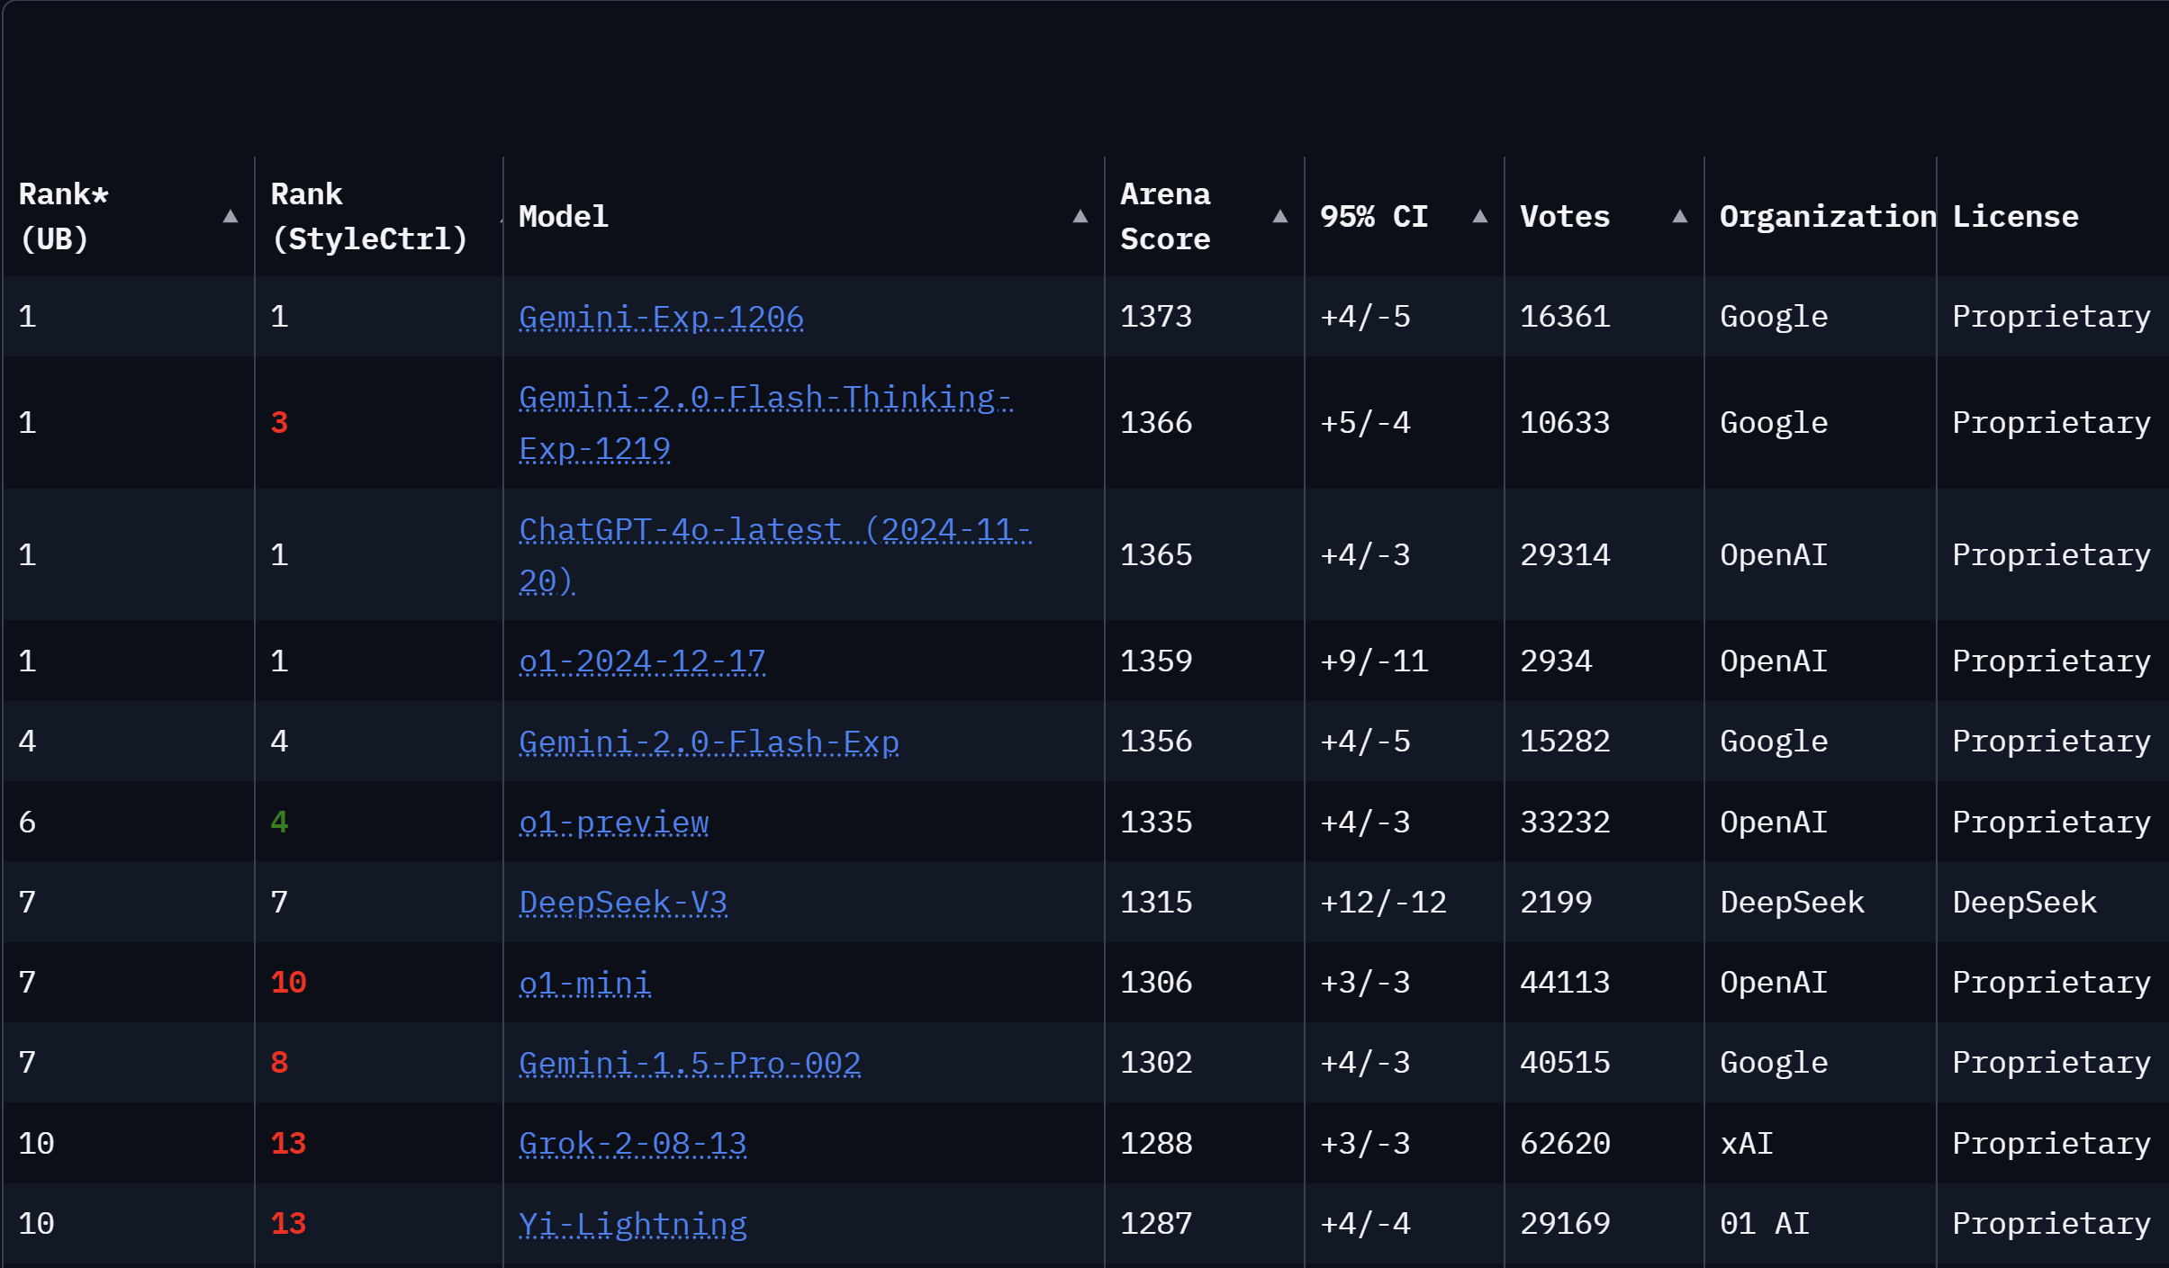
Task: Click the License column header
Action: (x=2015, y=216)
